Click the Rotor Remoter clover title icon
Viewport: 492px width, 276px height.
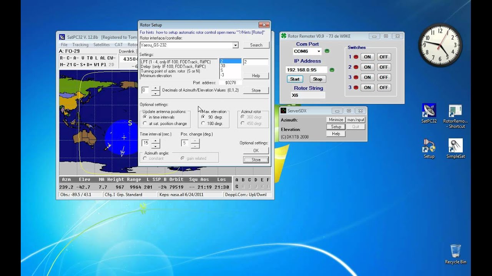[x=284, y=36]
